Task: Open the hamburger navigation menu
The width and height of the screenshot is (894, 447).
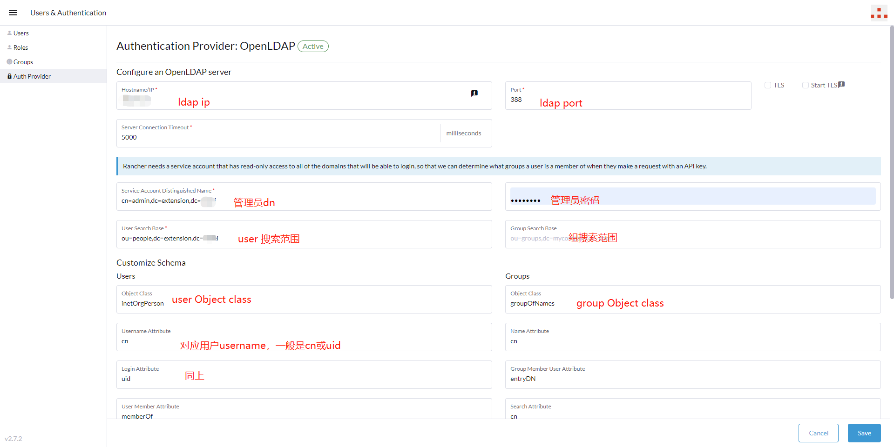Action: tap(13, 13)
